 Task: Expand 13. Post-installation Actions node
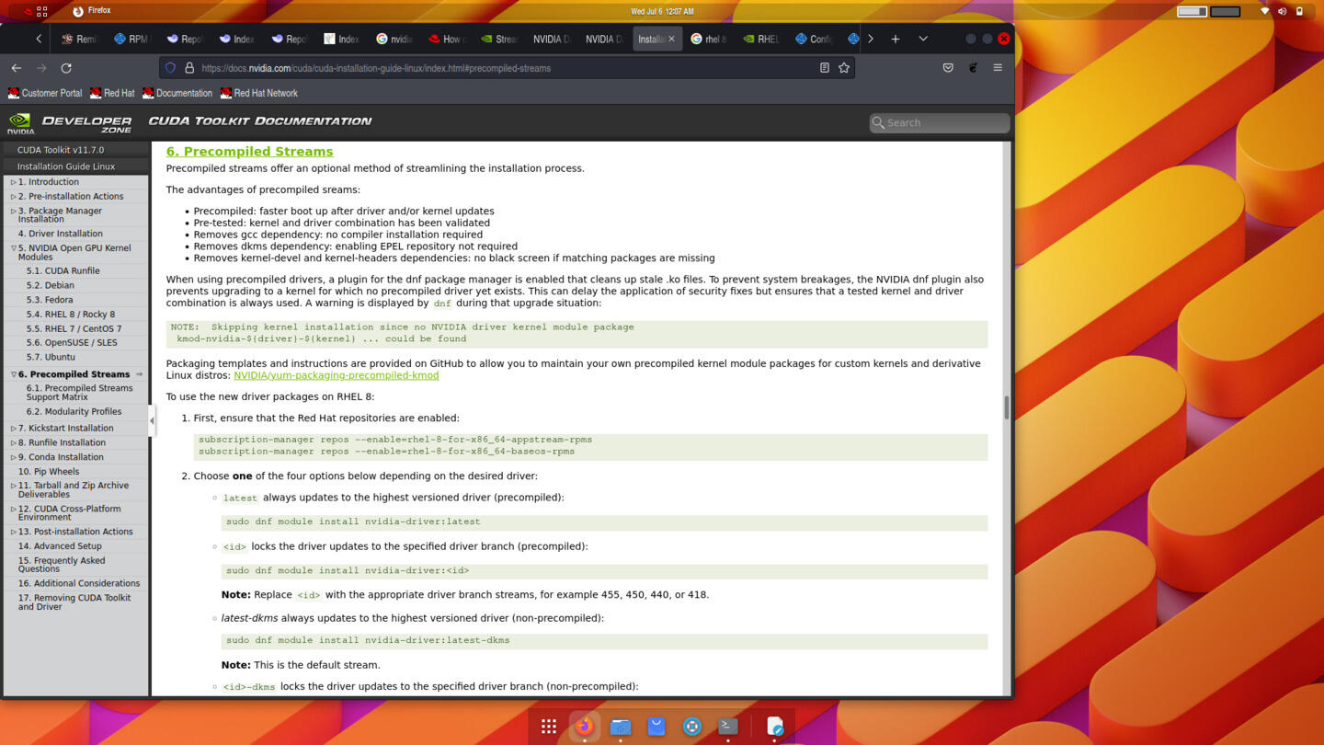point(13,532)
